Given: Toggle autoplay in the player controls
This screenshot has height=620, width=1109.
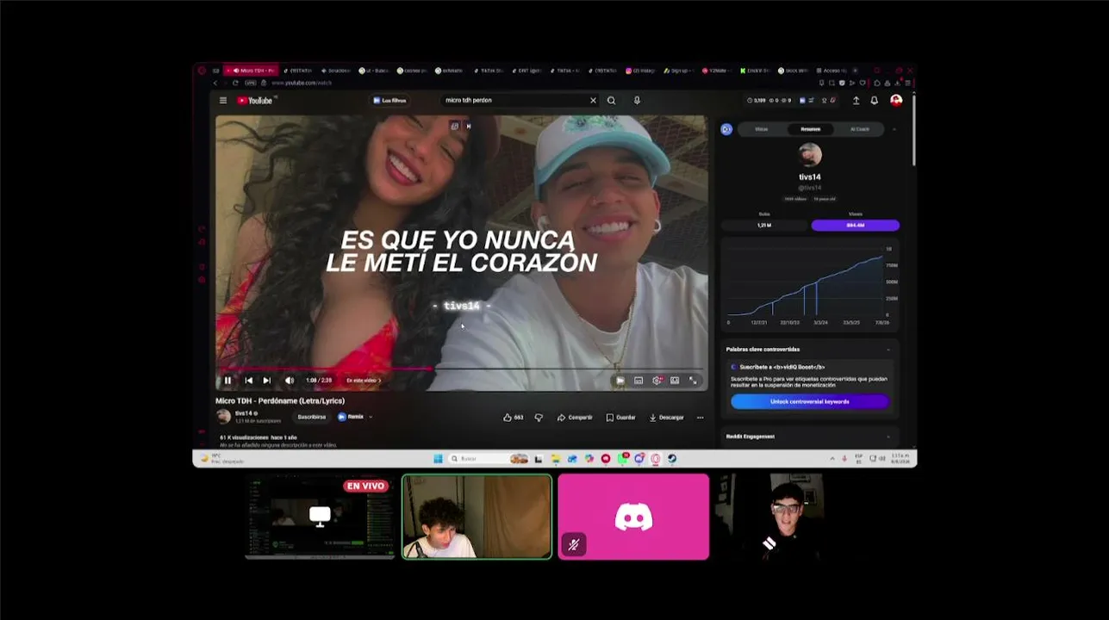Looking at the screenshot, I should coord(620,381).
